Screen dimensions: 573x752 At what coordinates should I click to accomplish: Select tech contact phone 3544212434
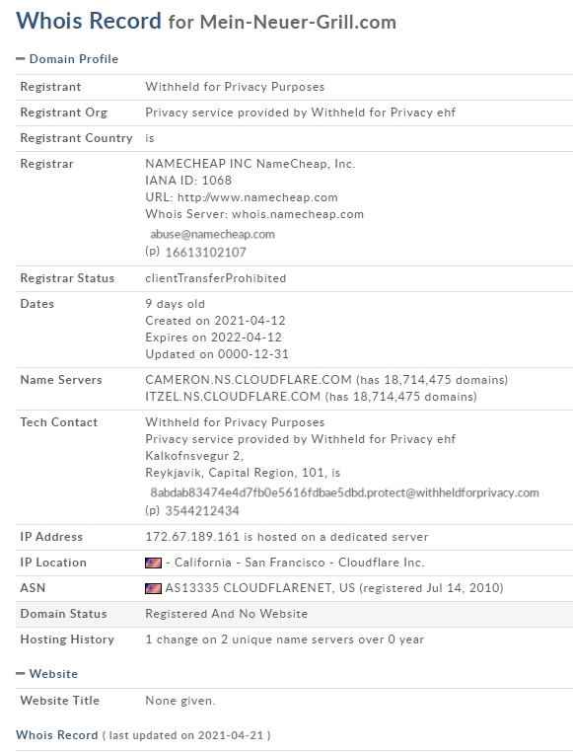(x=202, y=511)
